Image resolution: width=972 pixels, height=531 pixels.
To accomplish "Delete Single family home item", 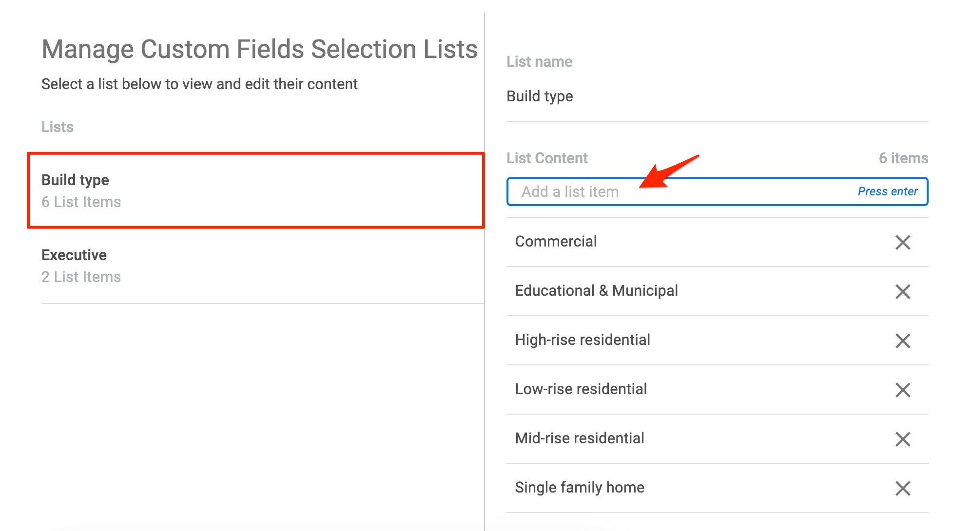I will coord(902,488).
